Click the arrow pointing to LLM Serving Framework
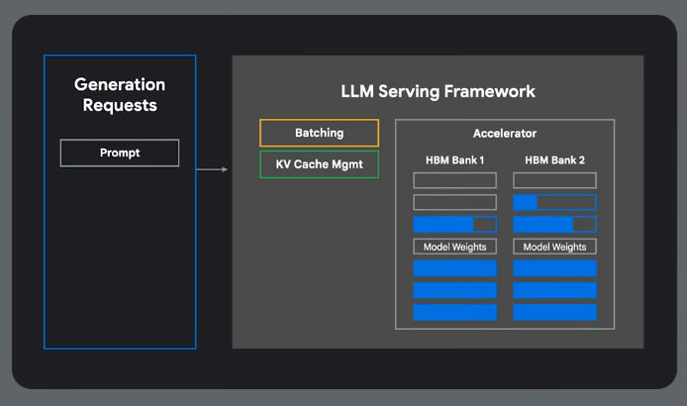This screenshot has width=687, height=406. [x=212, y=169]
